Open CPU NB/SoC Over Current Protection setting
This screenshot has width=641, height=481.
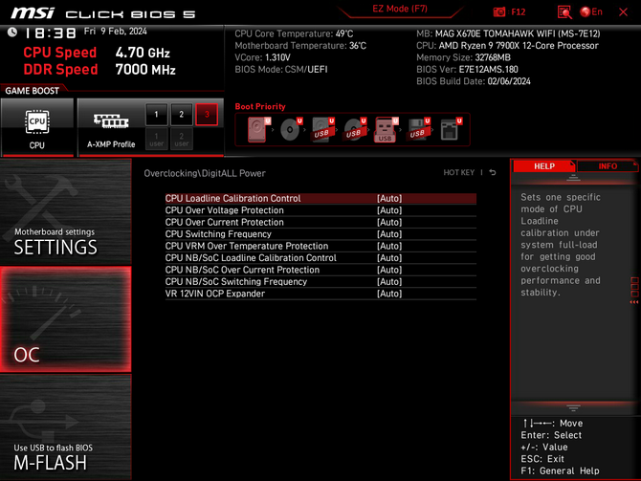pyautogui.click(x=320, y=270)
